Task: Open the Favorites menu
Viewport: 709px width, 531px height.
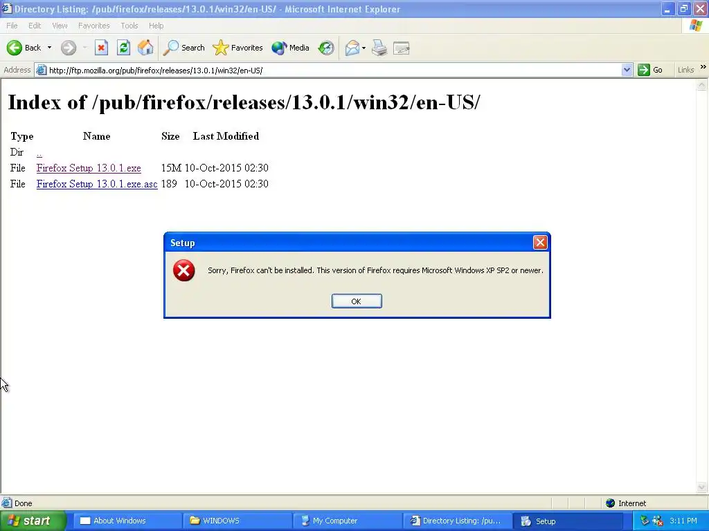Action: [94, 26]
